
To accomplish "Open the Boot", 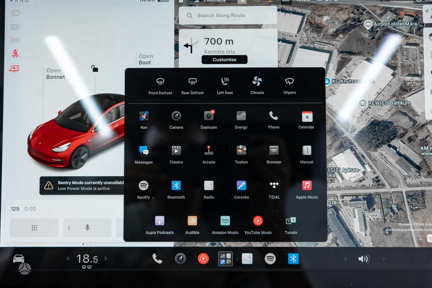I will (146, 59).
